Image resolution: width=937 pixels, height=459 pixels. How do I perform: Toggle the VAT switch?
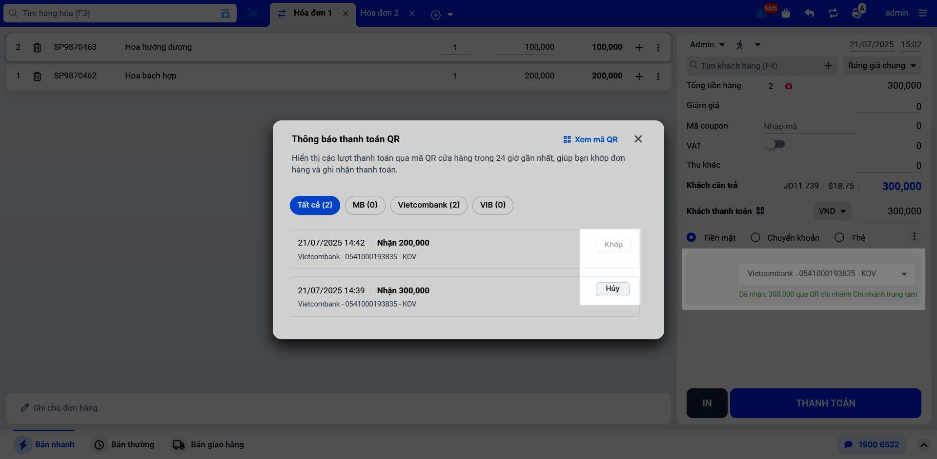(775, 144)
